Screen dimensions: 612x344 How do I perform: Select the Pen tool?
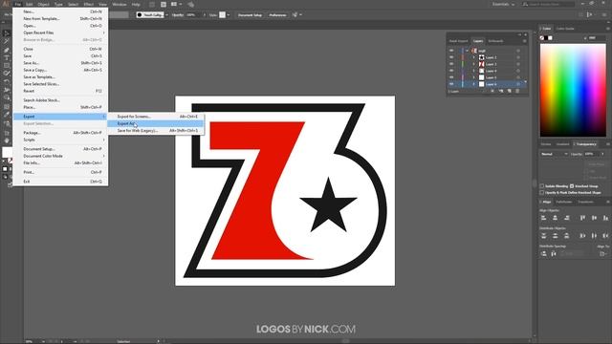click(x=7, y=50)
